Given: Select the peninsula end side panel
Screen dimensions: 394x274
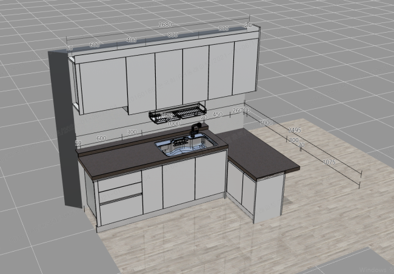Looking at the screenshot, I should coord(269,198).
